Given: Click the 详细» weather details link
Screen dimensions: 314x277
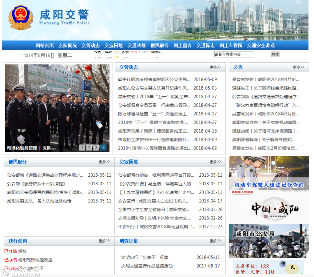Looking at the screenshot, I should (x=156, y=52).
